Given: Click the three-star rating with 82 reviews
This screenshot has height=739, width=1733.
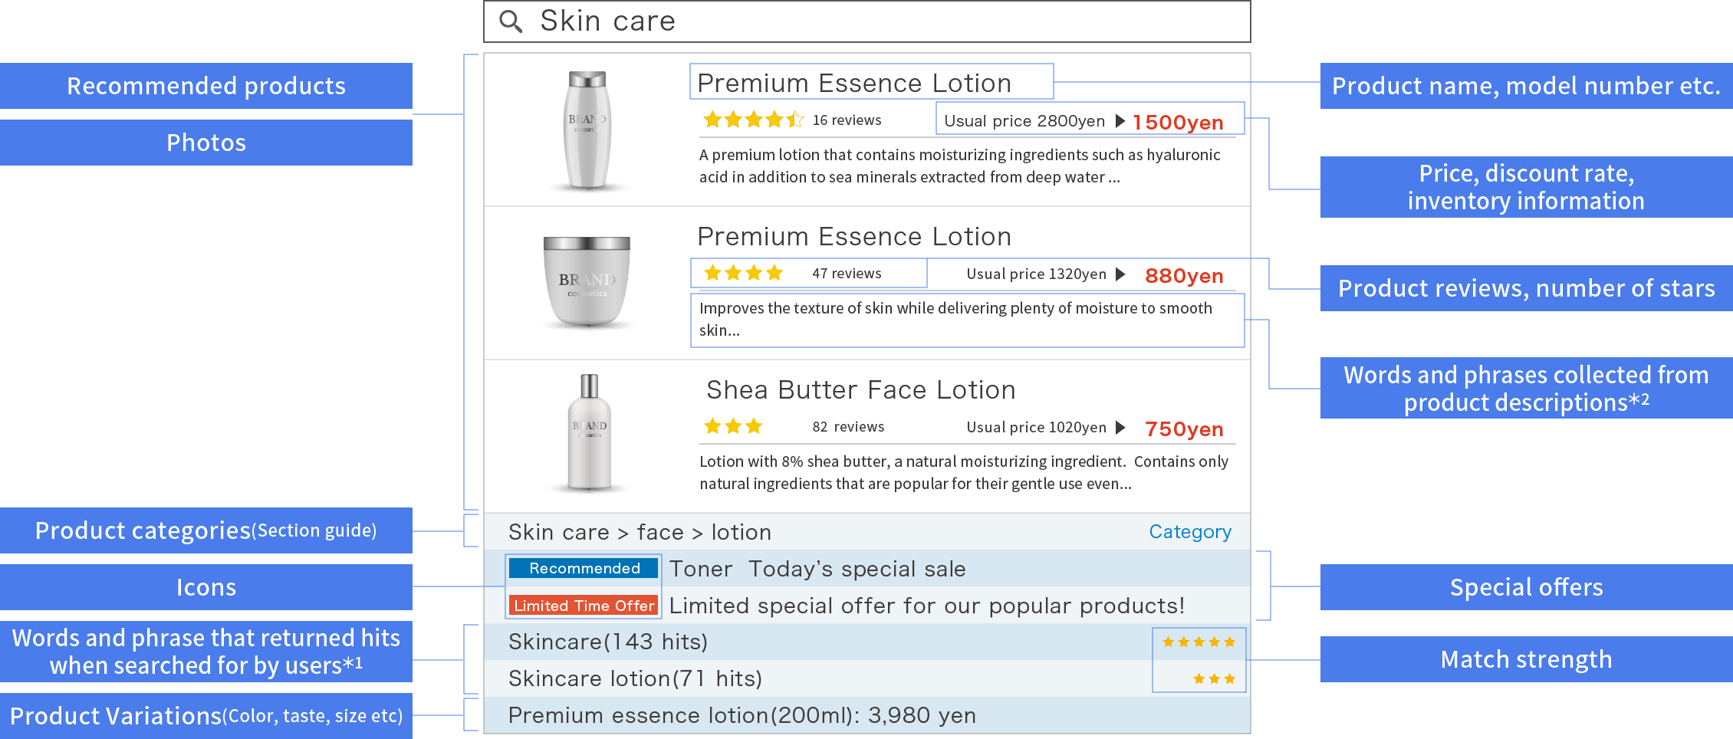Looking at the screenshot, I should (x=733, y=426).
